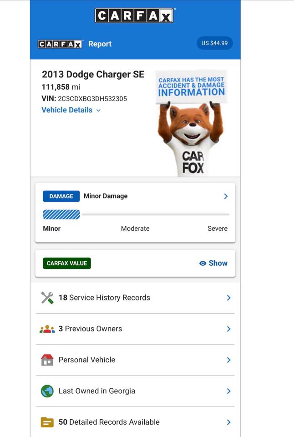Image resolution: width=294 pixels, height=437 pixels.
Task: Open 18 Service History Records
Action: coord(135,298)
